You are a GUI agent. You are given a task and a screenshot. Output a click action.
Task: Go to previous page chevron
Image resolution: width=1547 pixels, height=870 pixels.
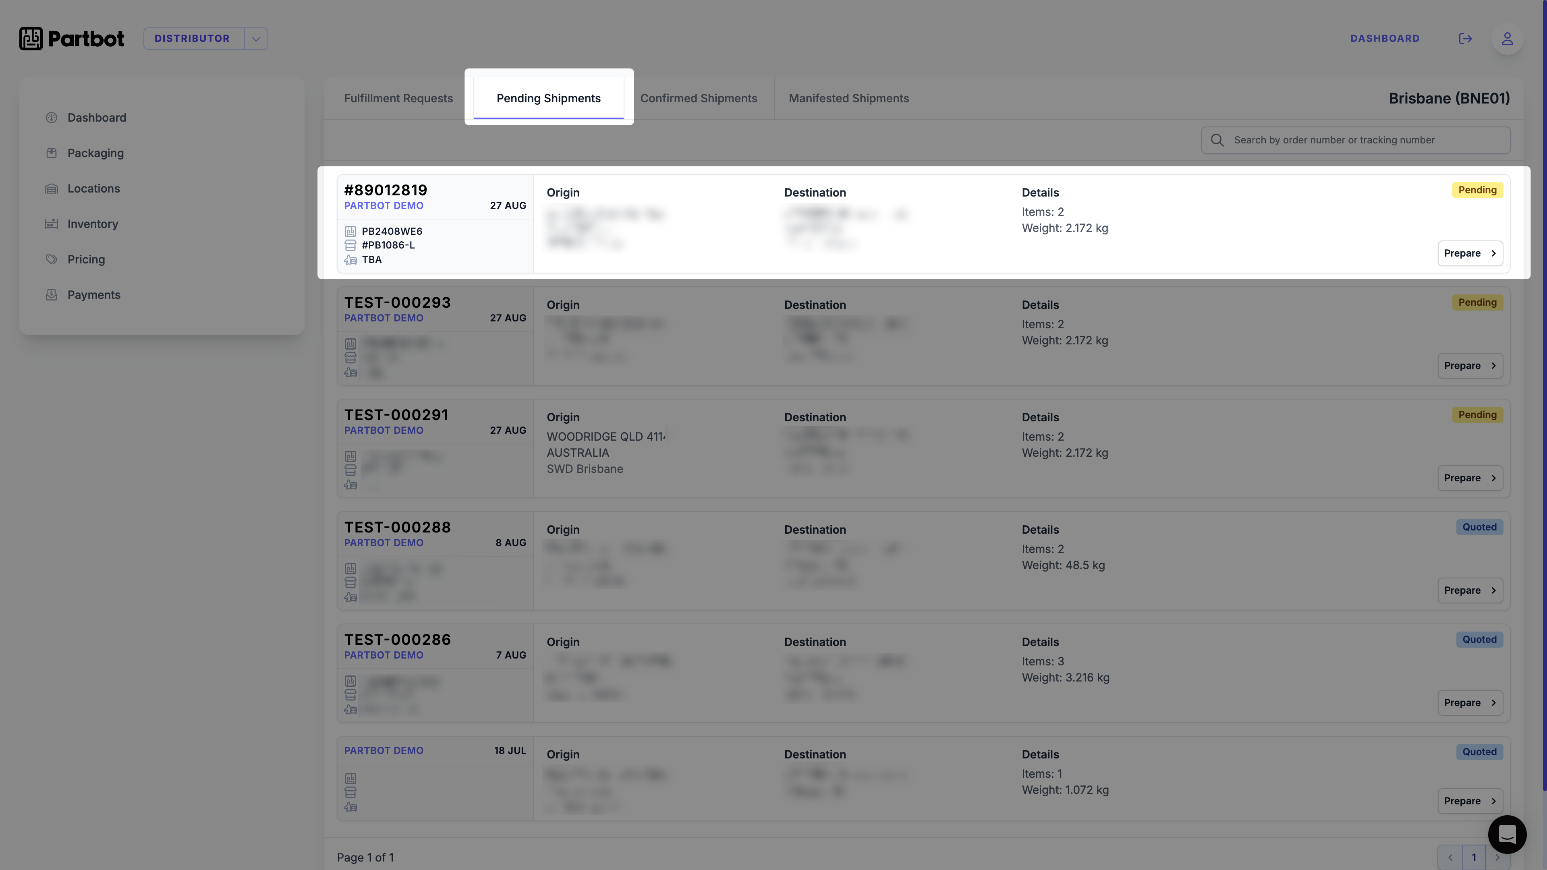point(1450,858)
